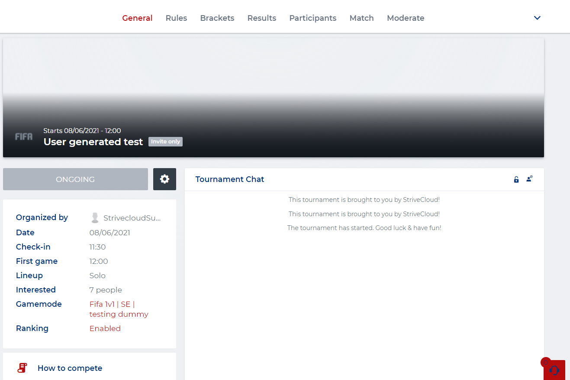Click the FIFA game logo
The image size is (570, 380).
click(24, 136)
